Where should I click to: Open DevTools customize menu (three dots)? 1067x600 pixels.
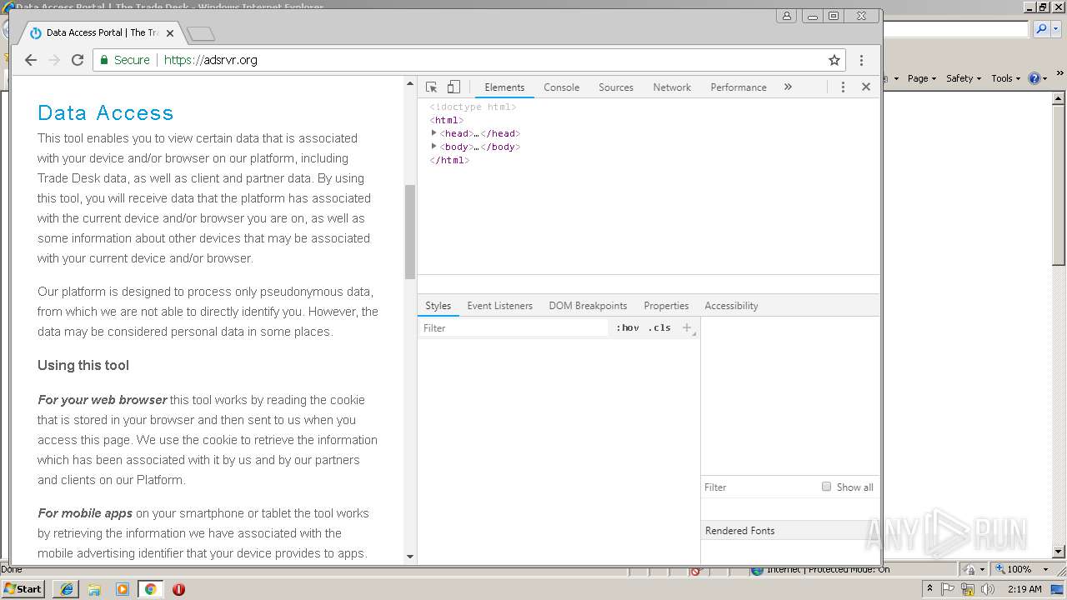(x=843, y=87)
